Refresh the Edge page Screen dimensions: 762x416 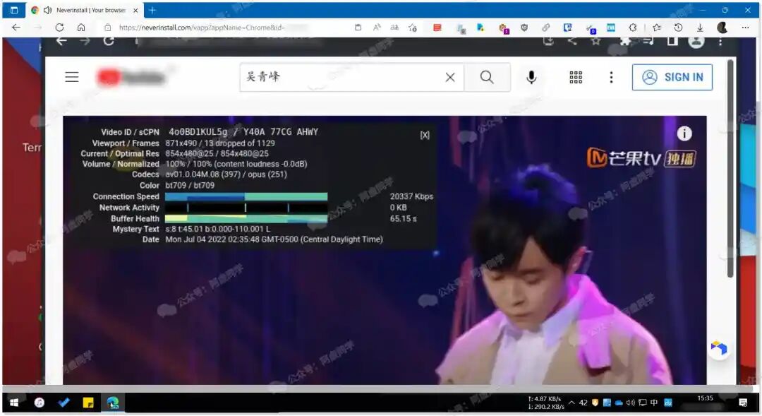[59, 28]
